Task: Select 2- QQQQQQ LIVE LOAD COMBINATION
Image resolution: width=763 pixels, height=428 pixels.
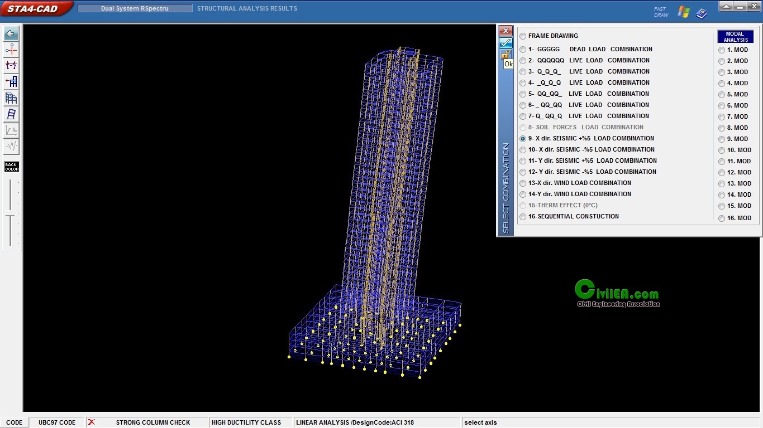Action: point(585,60)
